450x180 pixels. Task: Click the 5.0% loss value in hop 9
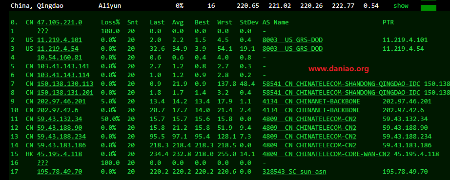click(108, 101)
